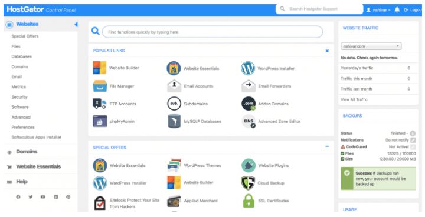Click the Cloud Backup shield icon
Screen dimensions: 425x217
[x=248, y=183]
